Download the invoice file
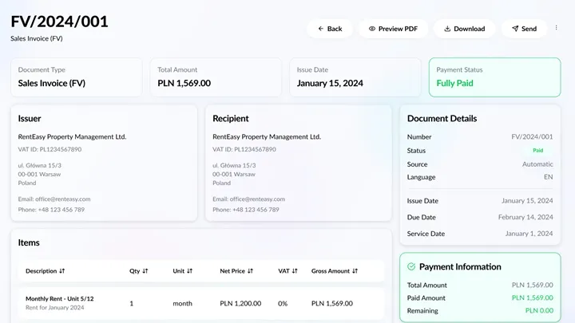Image resolution: width=575 pixels, height=323 pixels. point(464,29)
